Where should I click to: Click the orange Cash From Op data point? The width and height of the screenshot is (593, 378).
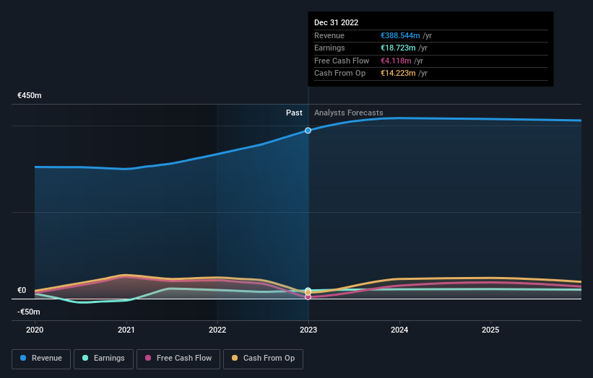tap(308, 293)
